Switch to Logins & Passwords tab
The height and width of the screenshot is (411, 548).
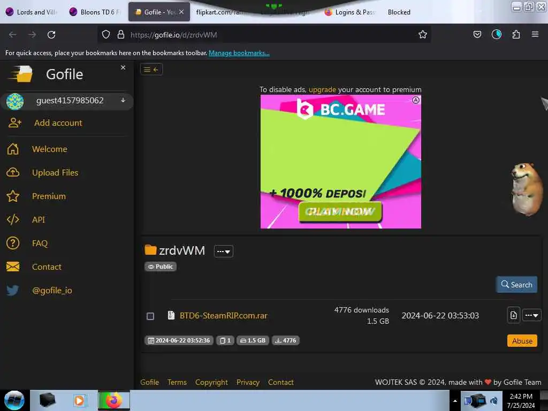[351, 12]
